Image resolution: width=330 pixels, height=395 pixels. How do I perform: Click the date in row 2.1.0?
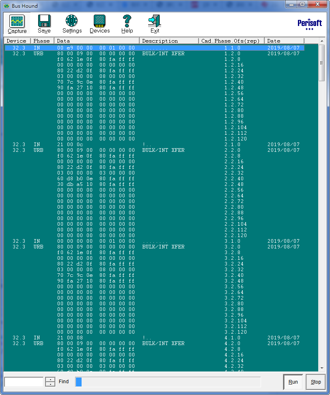click(283, 145)
